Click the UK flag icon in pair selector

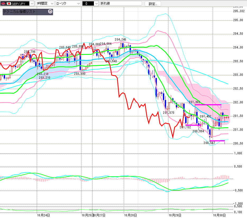click(x=3, y=3)
